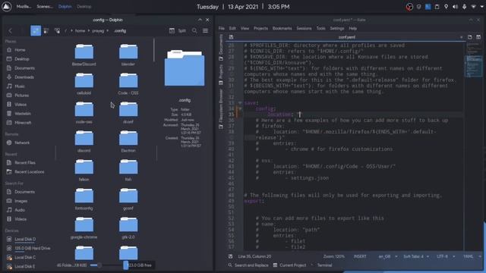Open the en_GB dictionary dropdown
486x273 pixels.
[387, 256]
